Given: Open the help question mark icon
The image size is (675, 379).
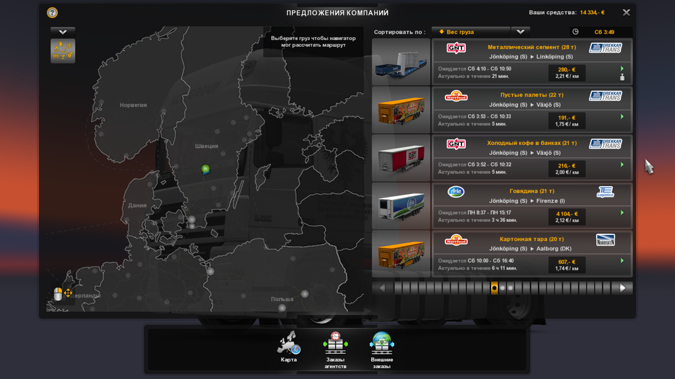Looking at the screenshot, I should point(52,13).
